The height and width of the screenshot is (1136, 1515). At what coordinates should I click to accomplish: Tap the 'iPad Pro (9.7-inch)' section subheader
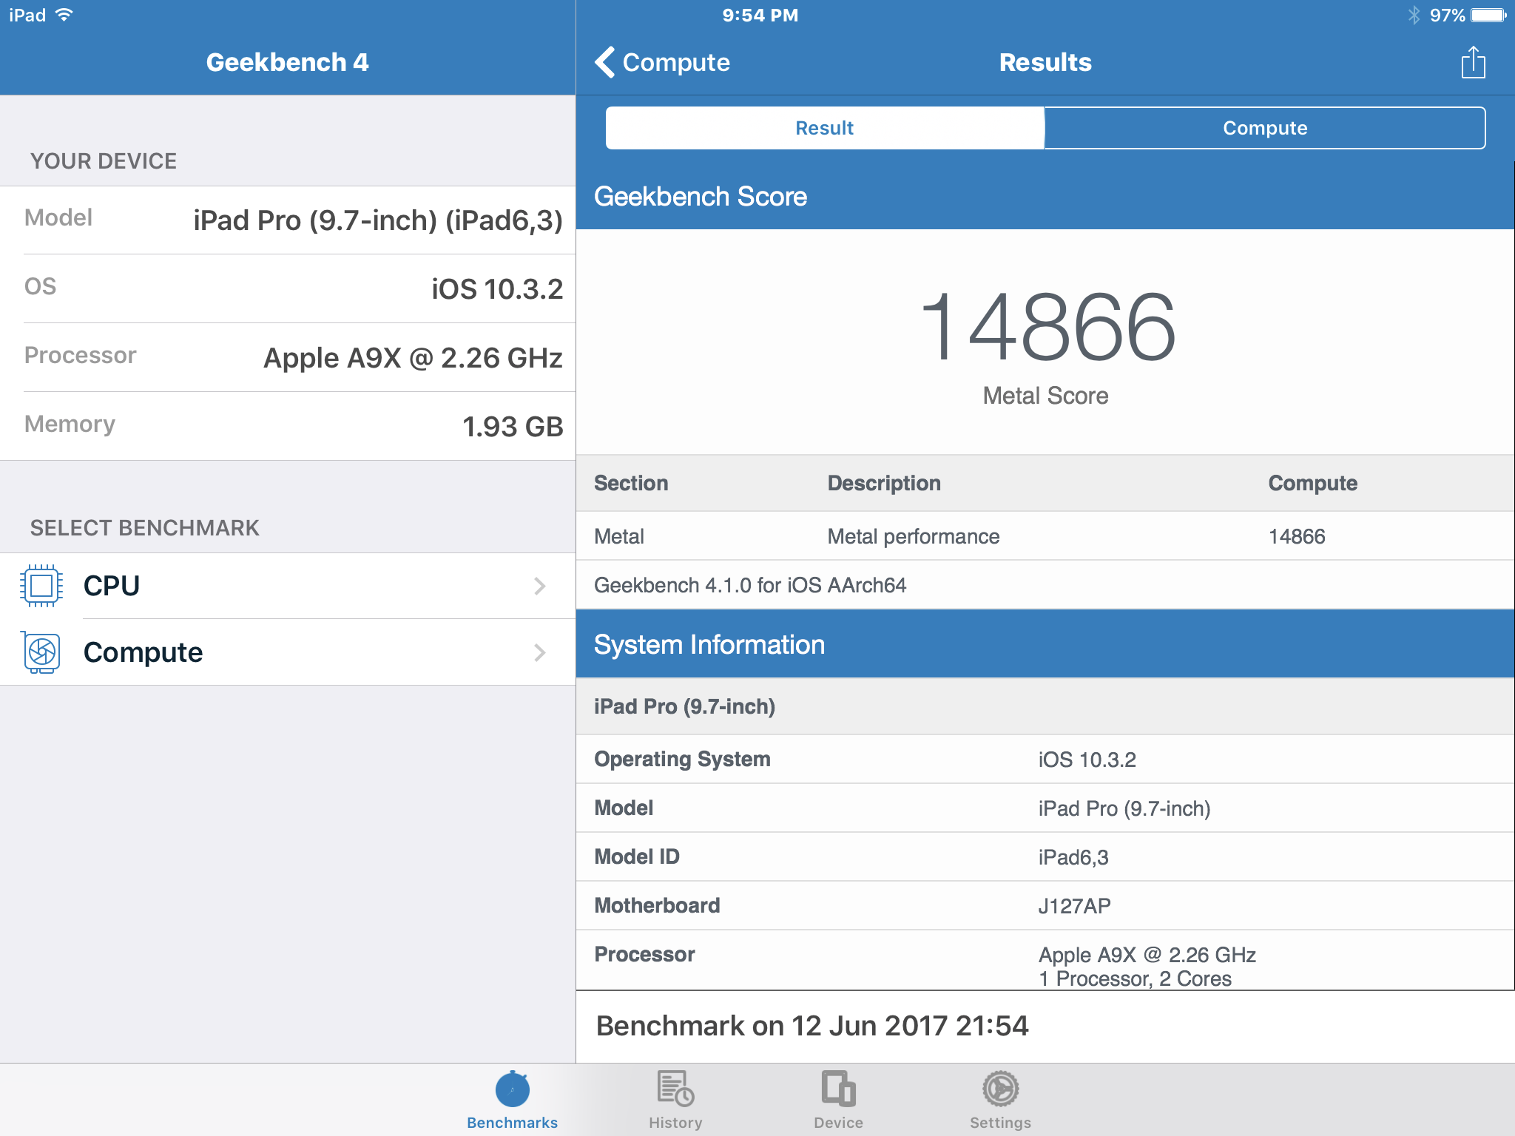coord(1045,706)
